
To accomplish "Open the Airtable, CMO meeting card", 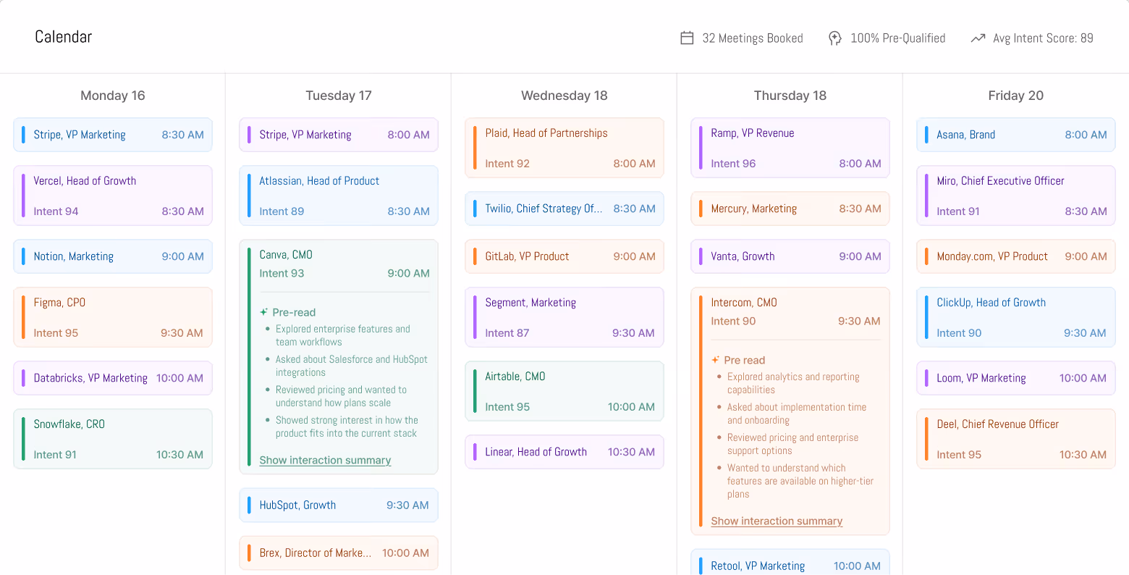I will (x=564, y=391).
